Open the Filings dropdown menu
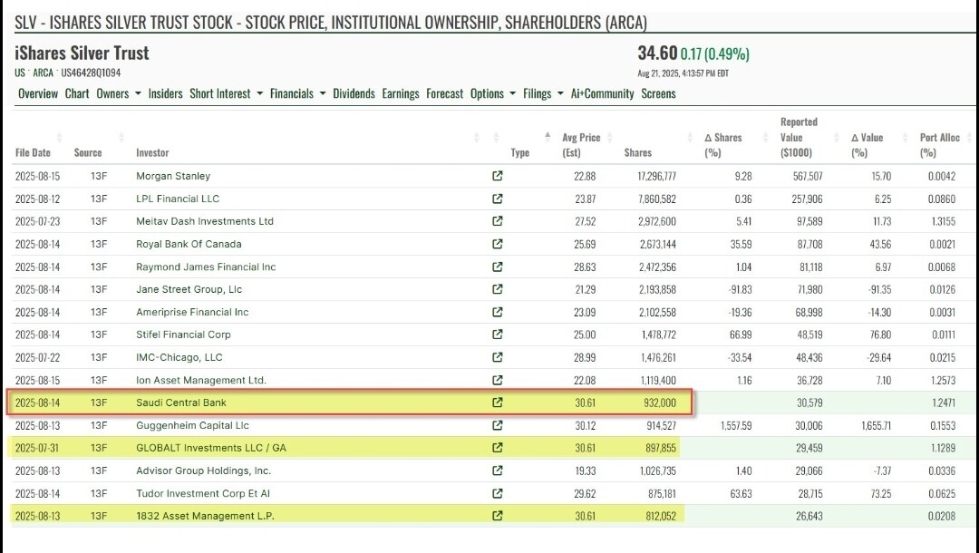Image resolution: width=979 pixels, height=553 pixels. tap(543, 93)
